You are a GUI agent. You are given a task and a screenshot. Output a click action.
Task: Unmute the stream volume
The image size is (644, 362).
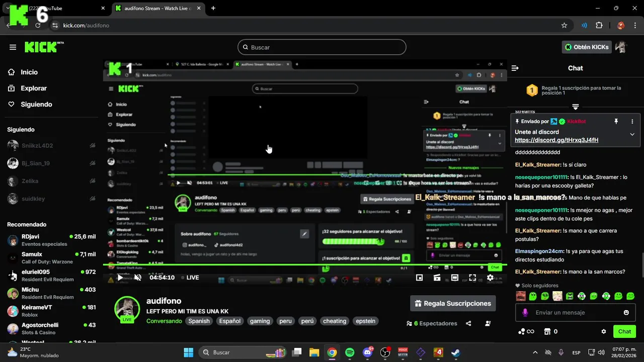pos(137,278)
